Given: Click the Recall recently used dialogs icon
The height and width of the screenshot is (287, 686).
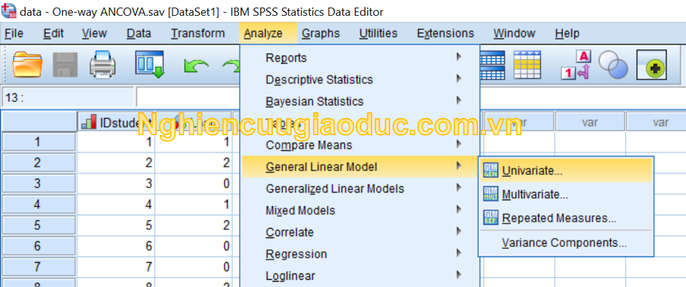Looking at the screenshot, I should point(149,65).
